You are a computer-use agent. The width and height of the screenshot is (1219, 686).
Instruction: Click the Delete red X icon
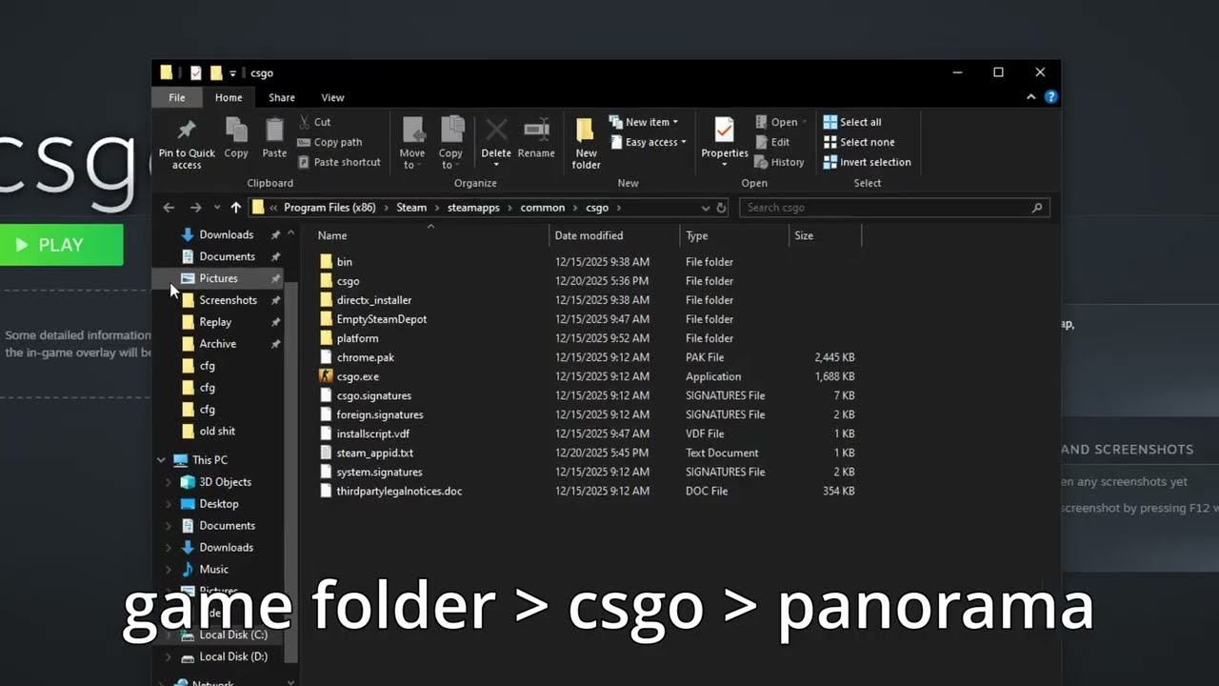(x=496, y=130)
